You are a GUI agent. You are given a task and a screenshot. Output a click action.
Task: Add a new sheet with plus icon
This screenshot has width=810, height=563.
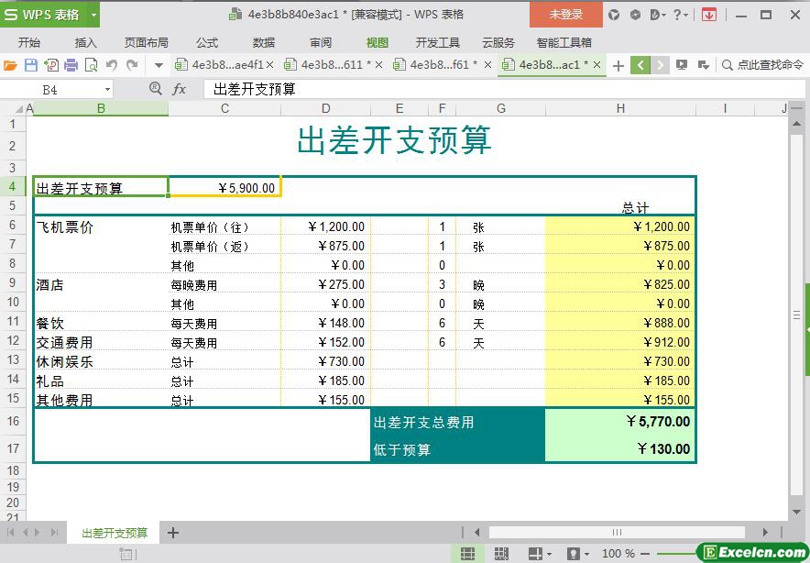[x=172, y=533]
